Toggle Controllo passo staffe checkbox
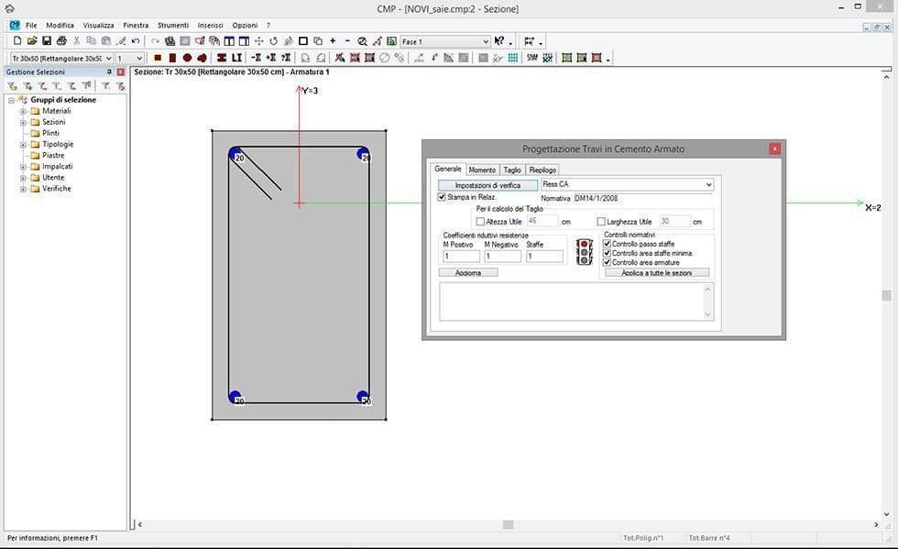This screenshot has height=549, width=898. click(x=607, y=244)
